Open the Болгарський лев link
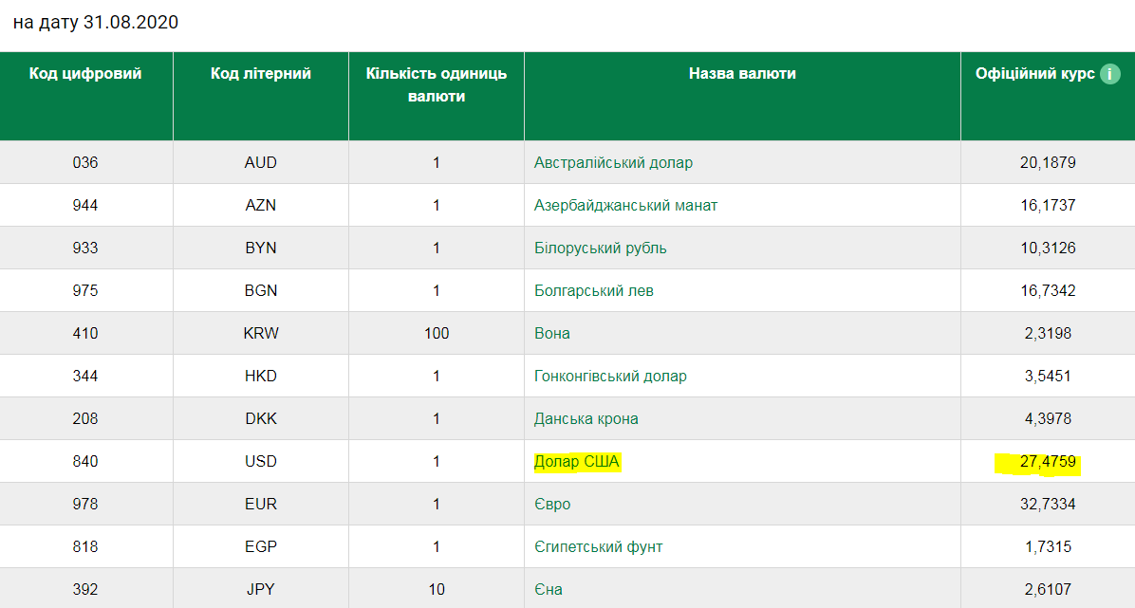 [593, 290]
